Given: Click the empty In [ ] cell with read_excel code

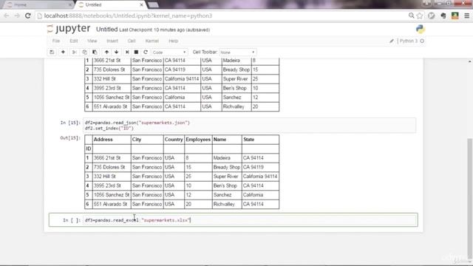Looking at the screenshot, I should point(251,220).
